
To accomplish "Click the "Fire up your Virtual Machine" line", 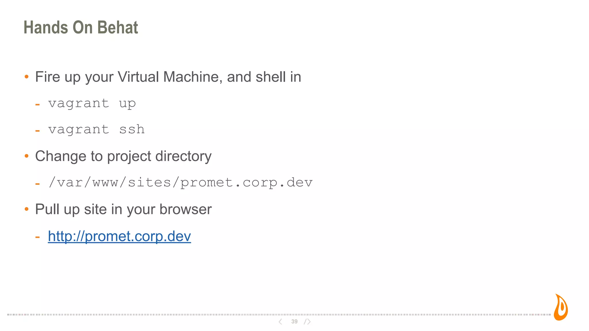I will pos(168,77).
